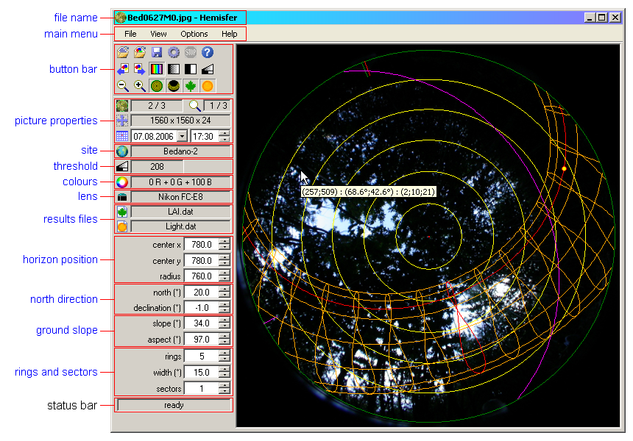Image resolution: width=633 pixels, height=441 pixels.
Task: Click the center x input field
Action: click(200, 245)
